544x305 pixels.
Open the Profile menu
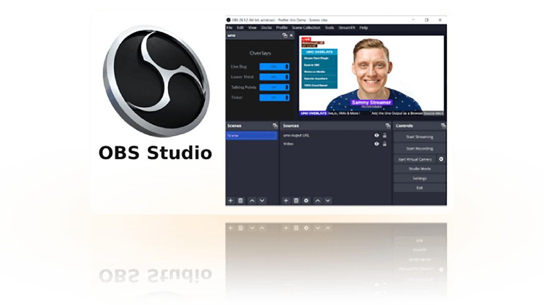pos(281,27)
